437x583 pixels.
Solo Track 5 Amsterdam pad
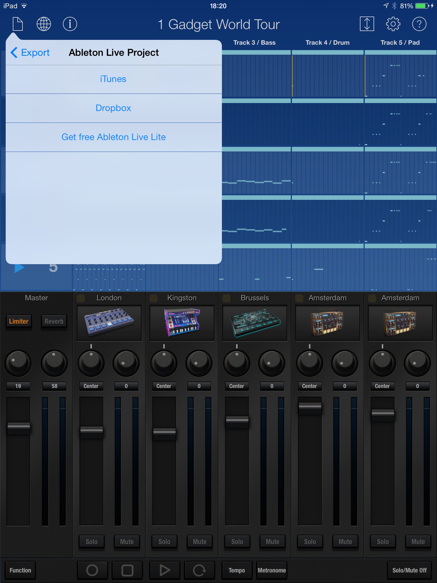click(x=383, y=541)
